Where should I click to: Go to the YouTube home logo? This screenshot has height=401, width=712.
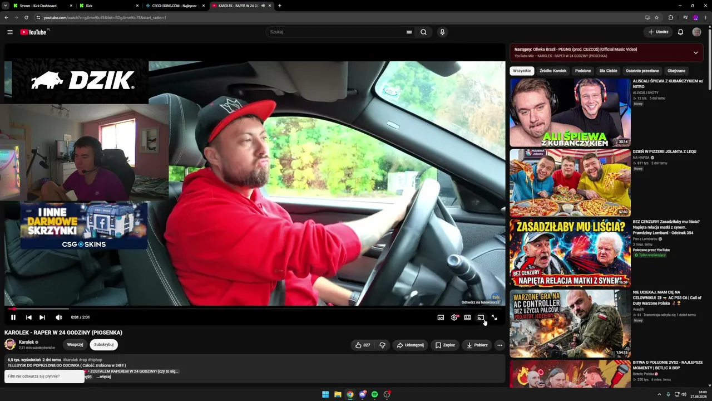click(x=34, y=32)
